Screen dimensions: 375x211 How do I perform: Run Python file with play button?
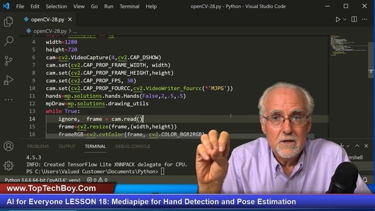pyautogui.click(x=337, y=19)
